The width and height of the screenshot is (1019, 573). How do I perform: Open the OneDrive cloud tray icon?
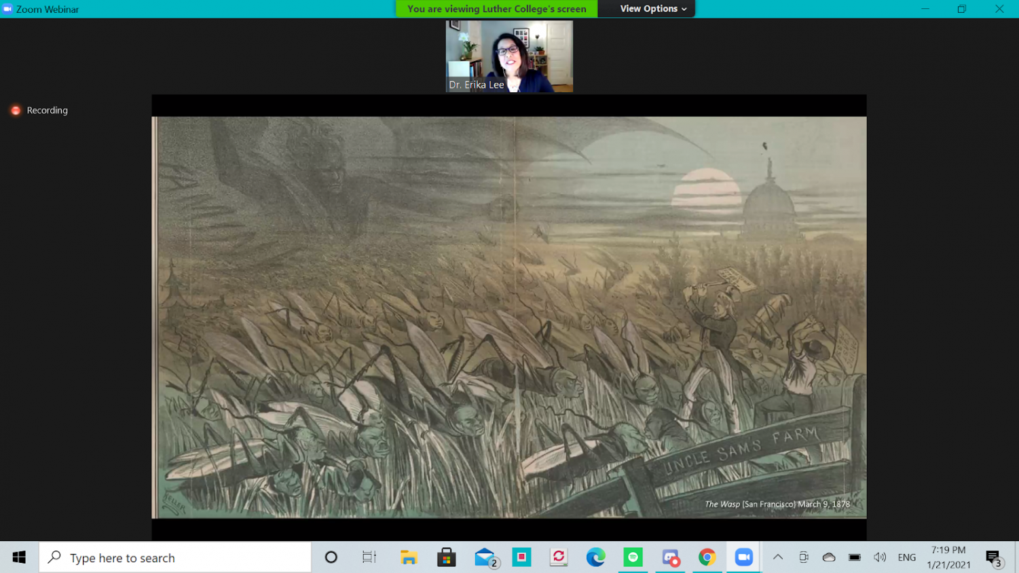[829, 557]
